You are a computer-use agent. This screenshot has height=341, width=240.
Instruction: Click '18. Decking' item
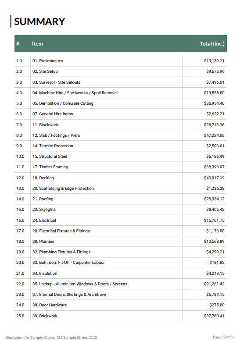click(x=43, y=178)
